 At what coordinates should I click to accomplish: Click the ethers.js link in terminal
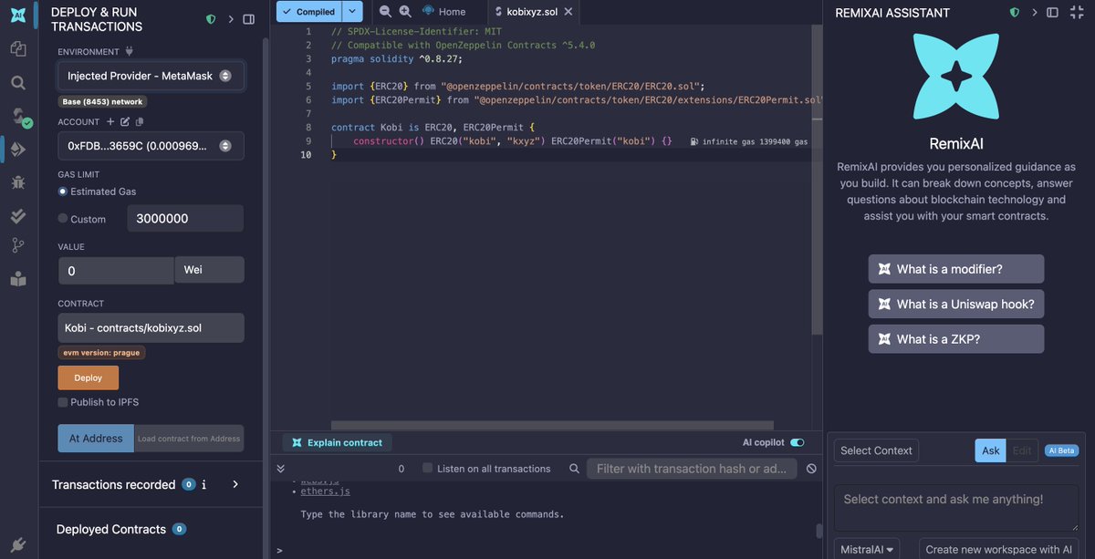click(325, 492)
